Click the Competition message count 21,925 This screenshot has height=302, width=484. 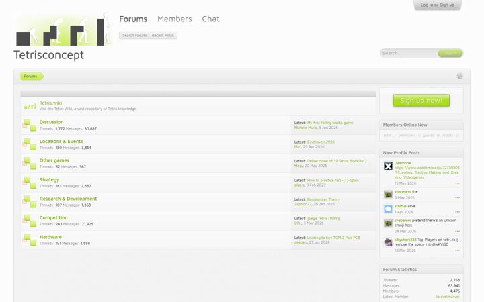point(87,224)
